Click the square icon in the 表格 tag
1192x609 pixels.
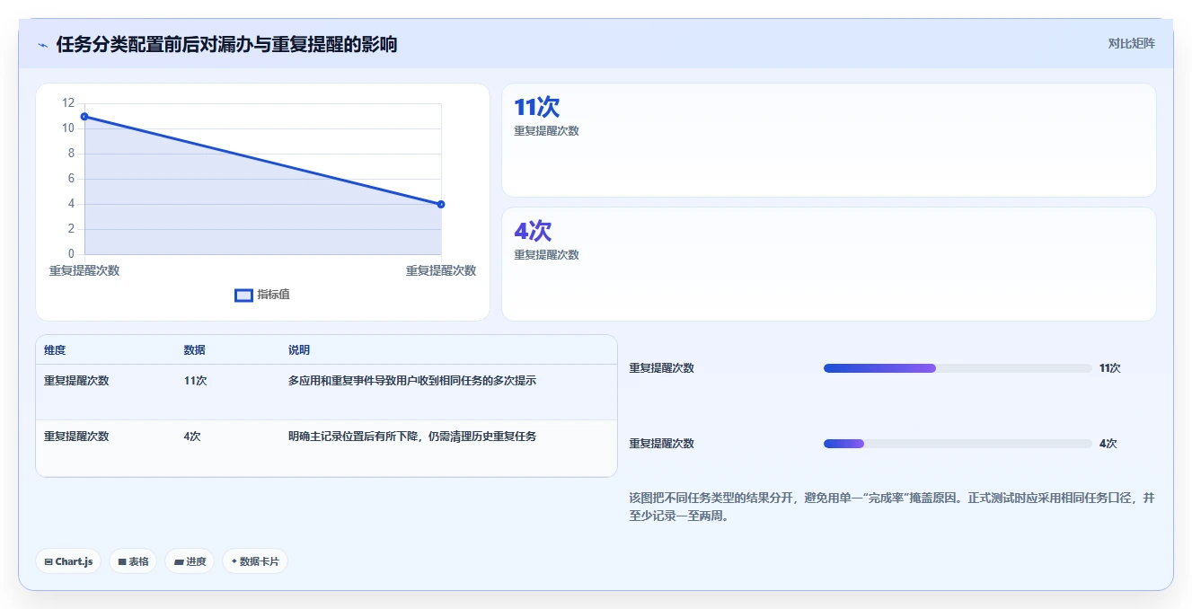pyautogui.click(x=122, y=561)
